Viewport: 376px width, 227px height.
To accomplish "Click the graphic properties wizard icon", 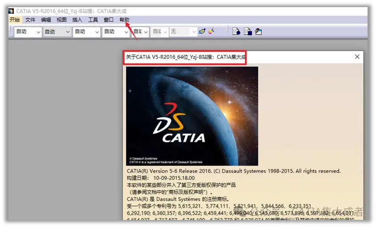I will point(211,31).
